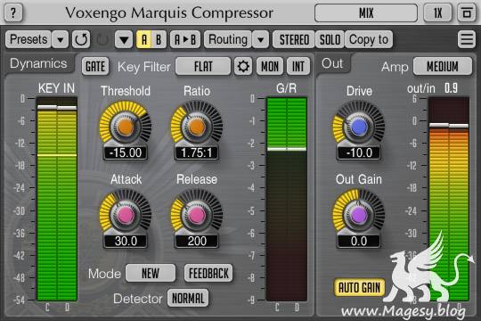Toggle FEEDBACK compression mode
This screenshot has height=321, width=481.
pyautogui.click(x=208, y=273)
